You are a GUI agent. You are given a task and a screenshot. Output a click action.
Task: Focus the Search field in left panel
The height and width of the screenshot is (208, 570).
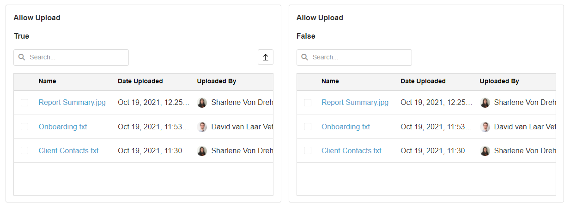coord(76,58)
